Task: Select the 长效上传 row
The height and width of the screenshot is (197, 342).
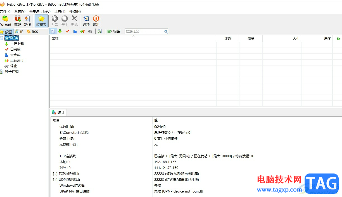Action: click(x=67, y=139)
